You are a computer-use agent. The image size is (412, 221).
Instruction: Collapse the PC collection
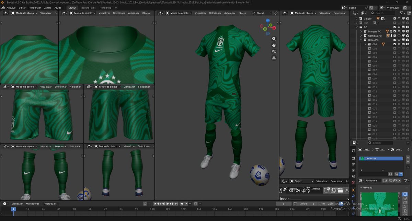click(x=357, y=27)
